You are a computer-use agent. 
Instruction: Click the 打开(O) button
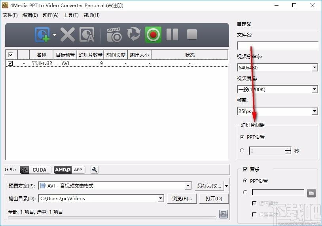214,198
